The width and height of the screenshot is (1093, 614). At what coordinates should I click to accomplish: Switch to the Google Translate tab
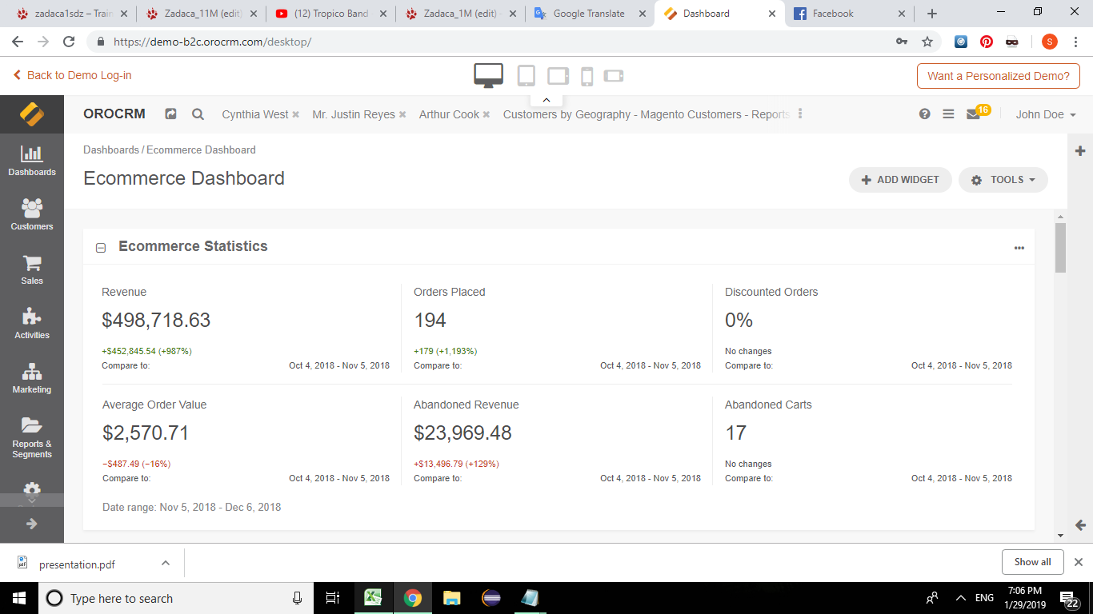(588, 14)
